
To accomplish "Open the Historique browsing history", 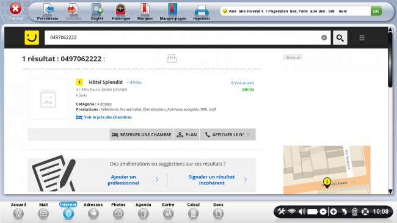I will coord(121,12).
